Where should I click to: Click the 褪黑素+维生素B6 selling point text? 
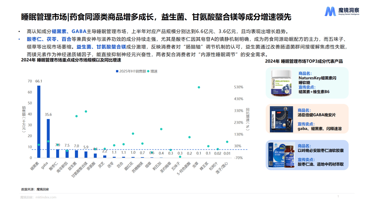coord(314,92)
